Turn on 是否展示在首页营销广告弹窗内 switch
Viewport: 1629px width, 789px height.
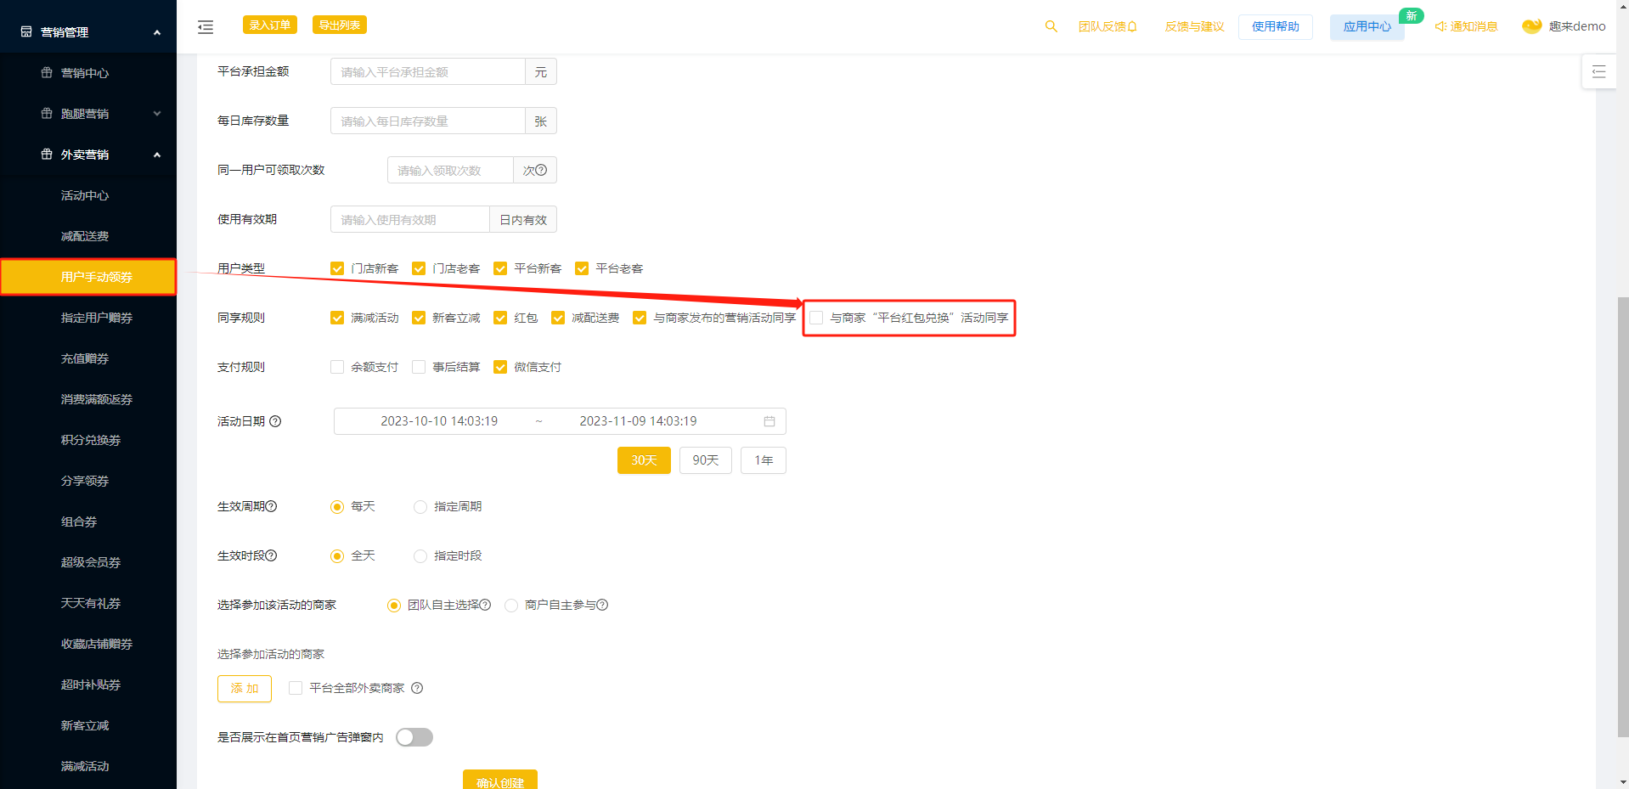tap(414, 737)
